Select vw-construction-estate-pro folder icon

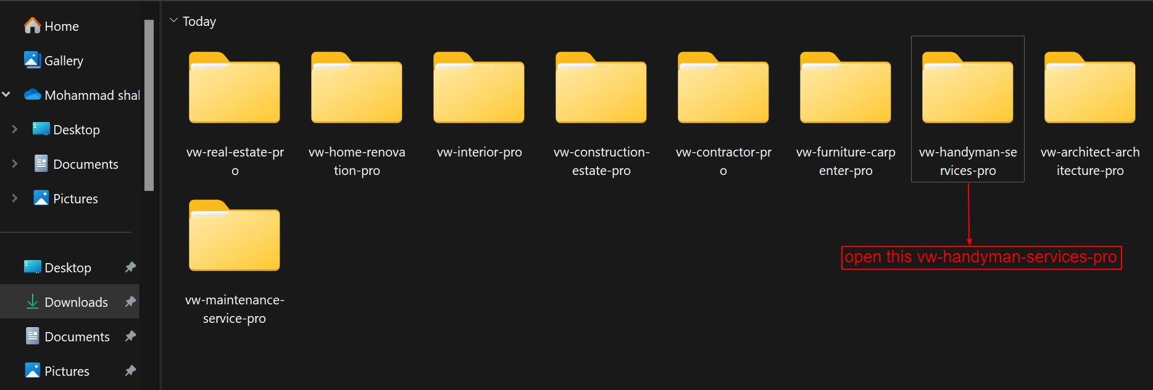point(601,87)
